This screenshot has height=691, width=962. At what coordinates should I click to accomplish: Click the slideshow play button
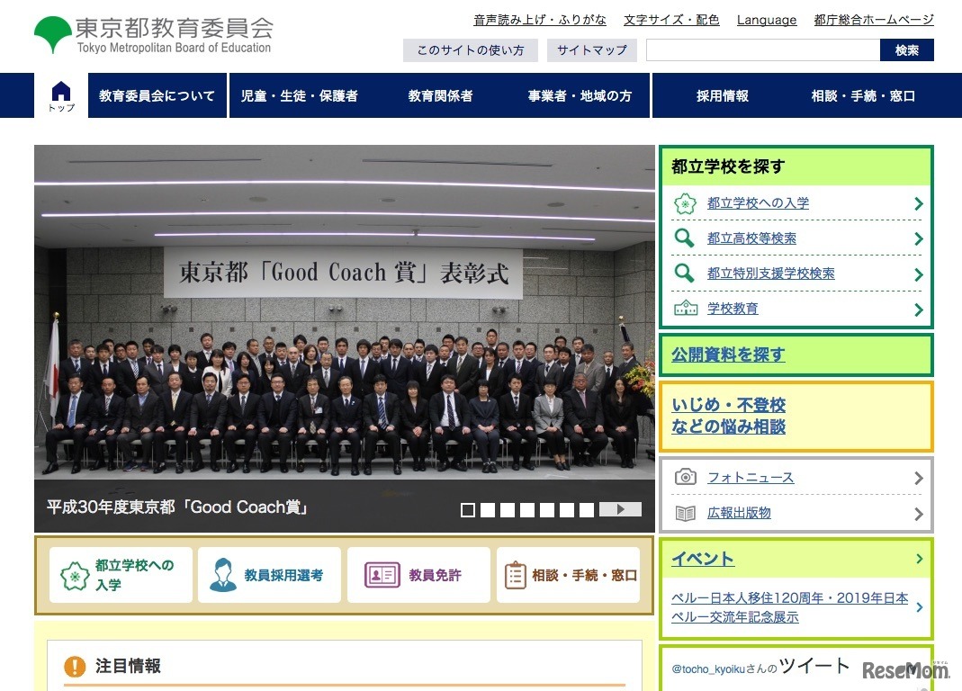620,509
